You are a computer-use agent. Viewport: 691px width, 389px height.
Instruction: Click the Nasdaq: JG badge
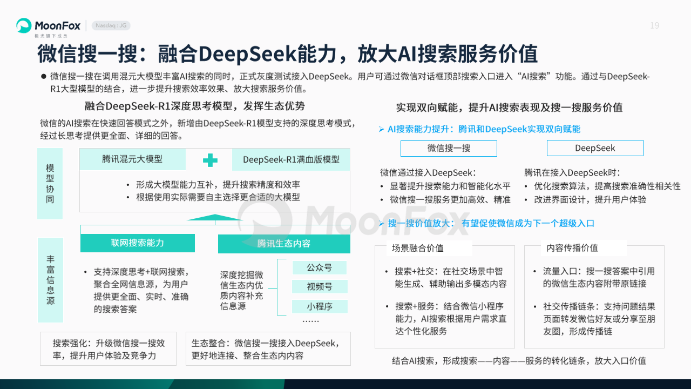(x=111, y=25)
